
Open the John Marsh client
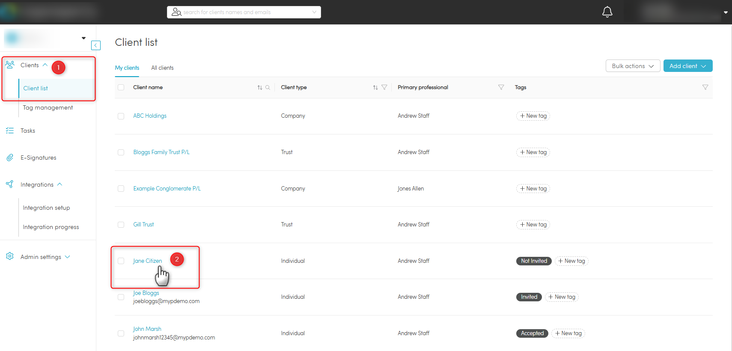(x=147, y=329)
